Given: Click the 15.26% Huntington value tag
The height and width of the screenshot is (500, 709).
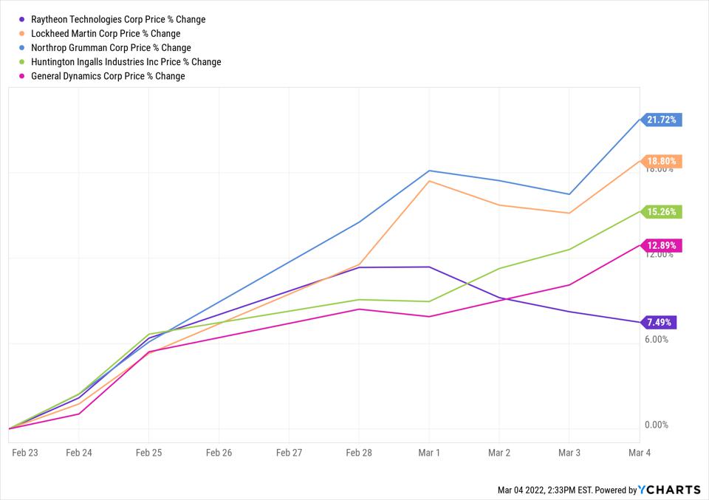Looking at the screenshot, I should click(661, 212).
